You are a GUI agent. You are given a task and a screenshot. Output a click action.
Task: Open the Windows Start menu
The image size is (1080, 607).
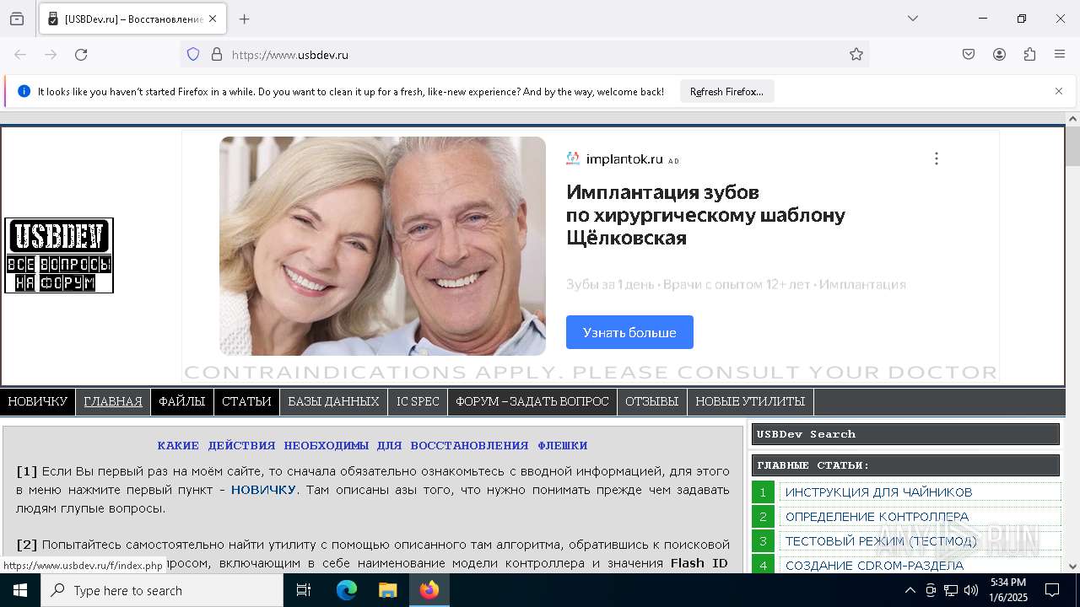[20, 590]
